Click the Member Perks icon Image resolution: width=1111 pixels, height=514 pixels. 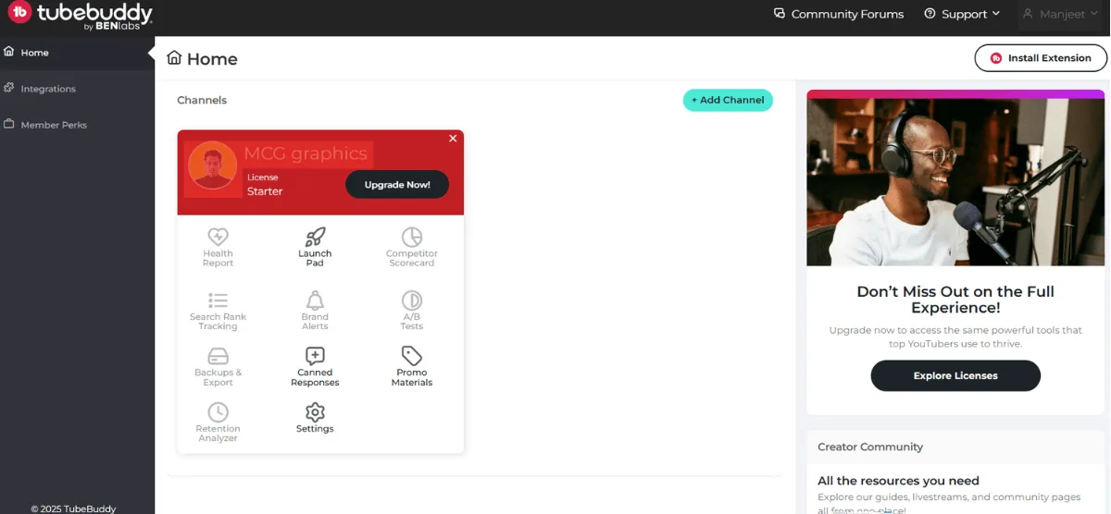(9, 124)
